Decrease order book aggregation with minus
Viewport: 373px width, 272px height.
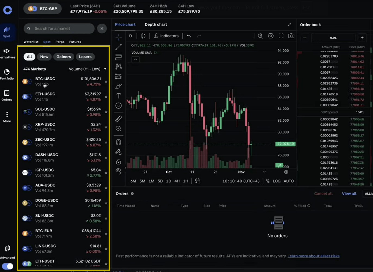point(305,38)
